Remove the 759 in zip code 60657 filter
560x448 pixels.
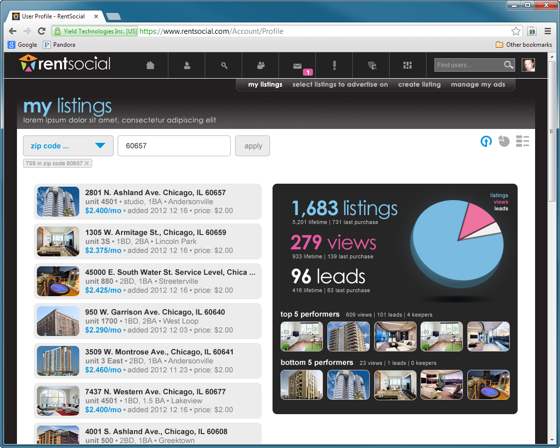point(86,163)
